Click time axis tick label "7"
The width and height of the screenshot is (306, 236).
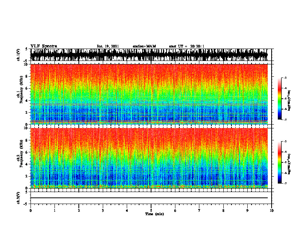[x=199, y=211]
